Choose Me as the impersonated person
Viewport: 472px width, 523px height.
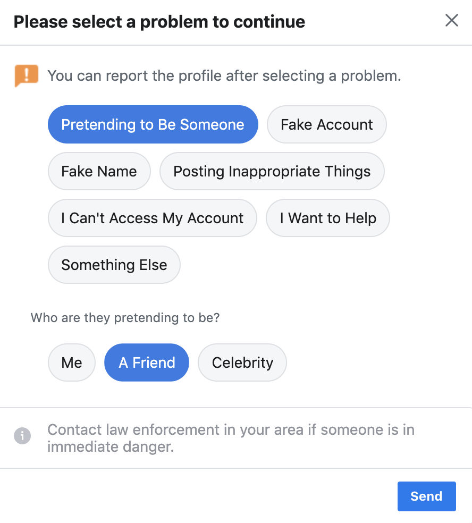point(72,362)
